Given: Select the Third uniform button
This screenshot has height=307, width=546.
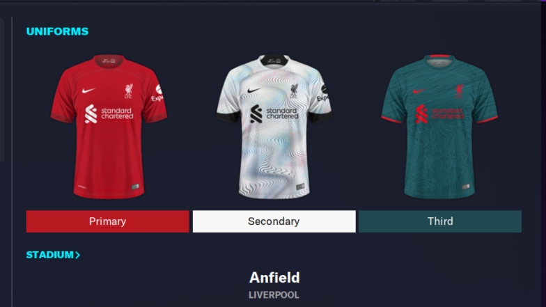Looking at the screenshot, I should click(440, 221).
